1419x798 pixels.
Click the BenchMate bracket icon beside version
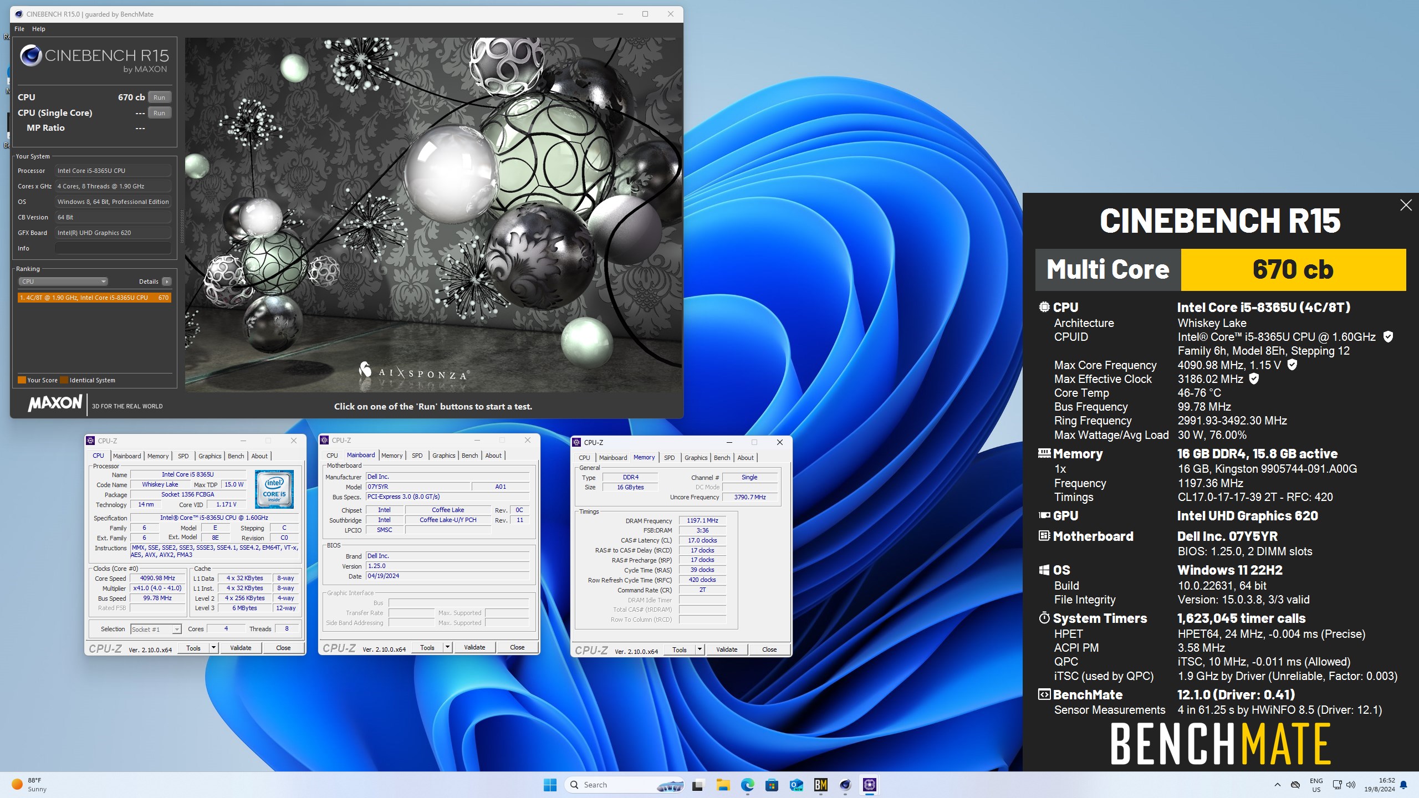click(x=1044, y=694)
